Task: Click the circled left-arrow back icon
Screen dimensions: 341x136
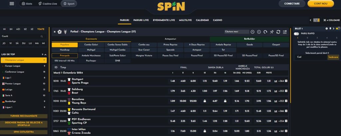Action: pyautogui.click(x=259, y=32)
